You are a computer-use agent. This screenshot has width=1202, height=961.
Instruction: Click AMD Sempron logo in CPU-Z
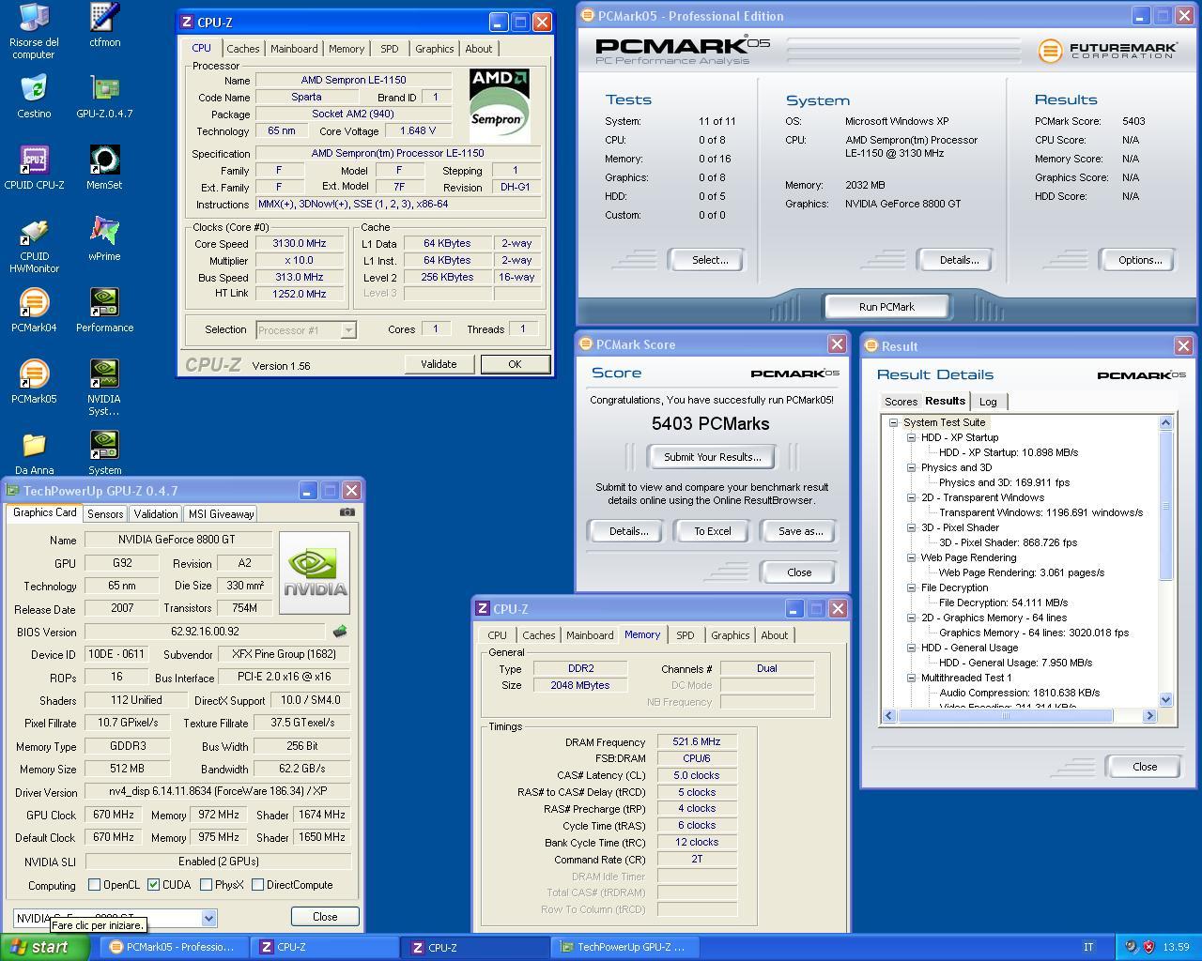(x=500, y=104)
